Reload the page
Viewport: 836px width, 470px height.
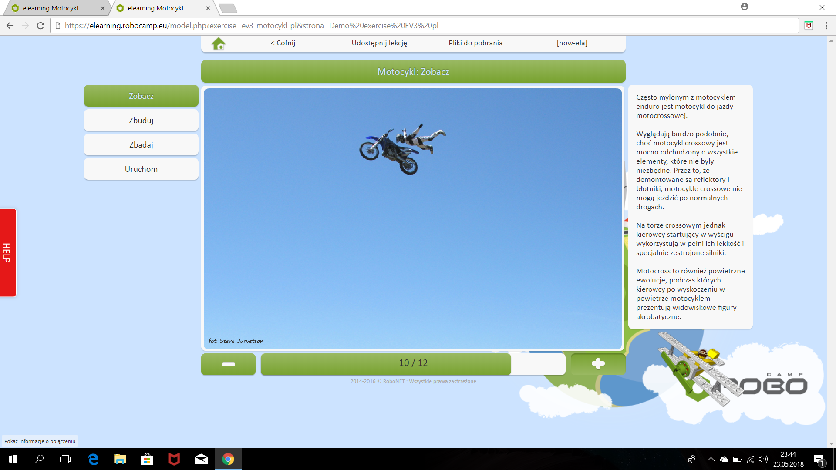pyautogui.click(x=40, y=26)
